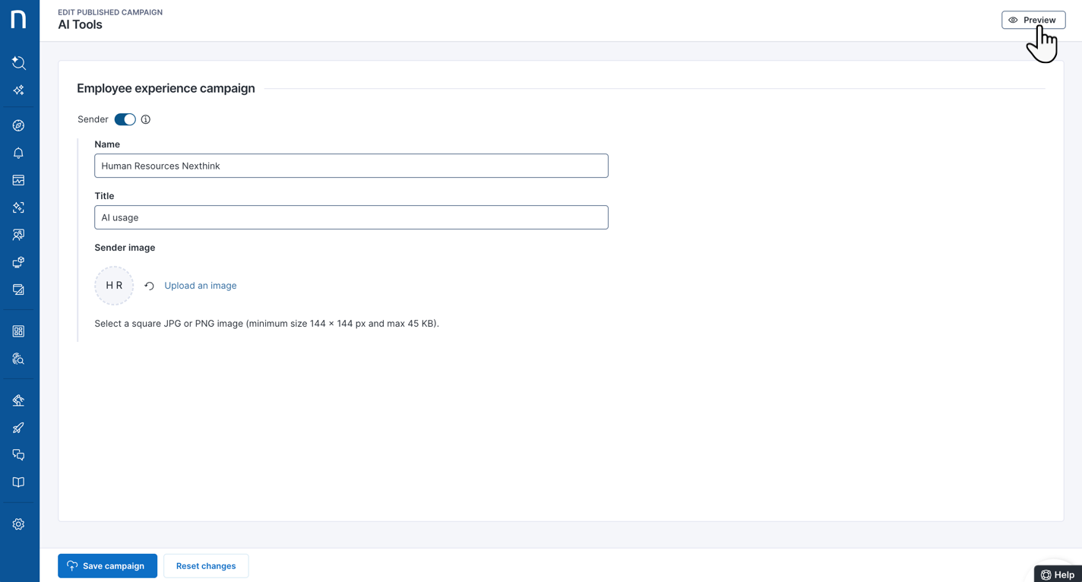
Task: Click the Upload an image link
Action: coord(201,286)
